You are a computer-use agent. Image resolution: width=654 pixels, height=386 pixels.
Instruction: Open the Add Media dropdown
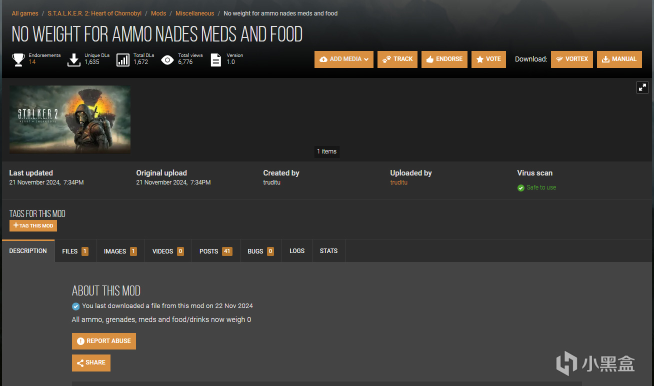point(344,59)
